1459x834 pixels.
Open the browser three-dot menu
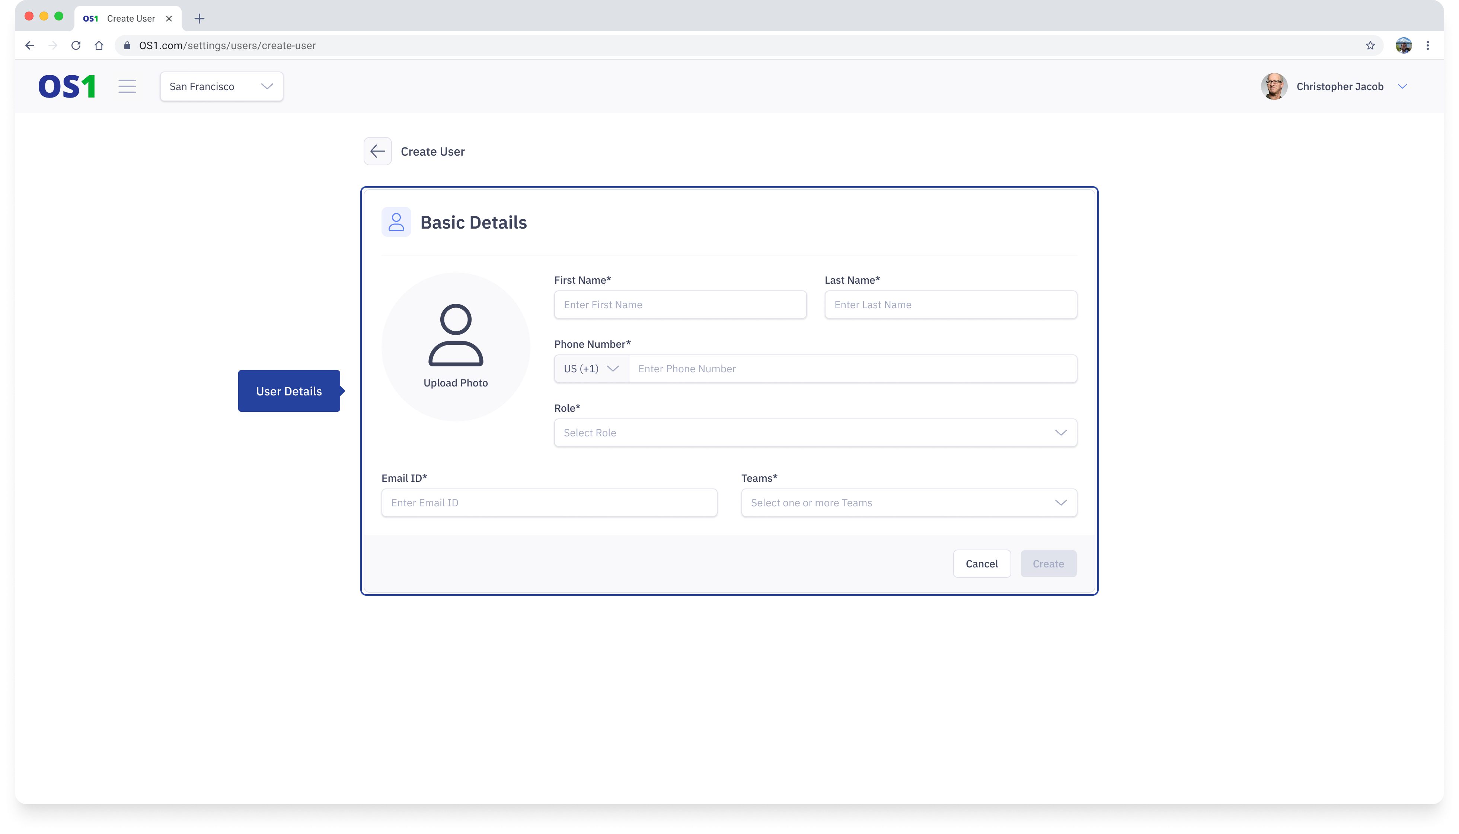(x=1427, y=45)
